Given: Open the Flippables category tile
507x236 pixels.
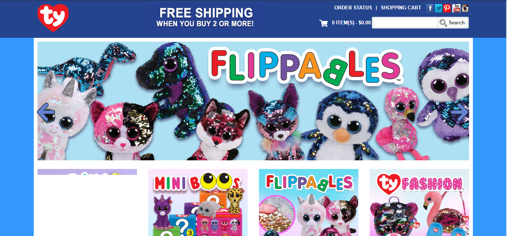Looking at the screenshot, I should tap(308, 202).
